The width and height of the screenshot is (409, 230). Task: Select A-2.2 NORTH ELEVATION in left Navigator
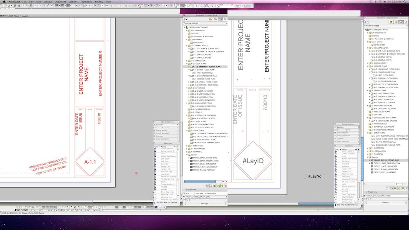[204, 94]
